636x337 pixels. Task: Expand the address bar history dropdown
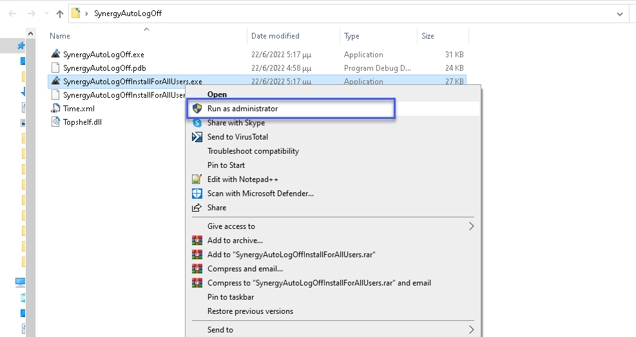coord(620,14)
